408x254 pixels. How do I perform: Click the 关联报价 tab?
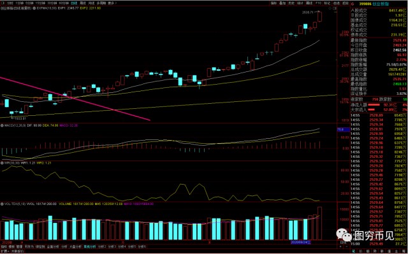pyautogui.click(x=17, y=251)
